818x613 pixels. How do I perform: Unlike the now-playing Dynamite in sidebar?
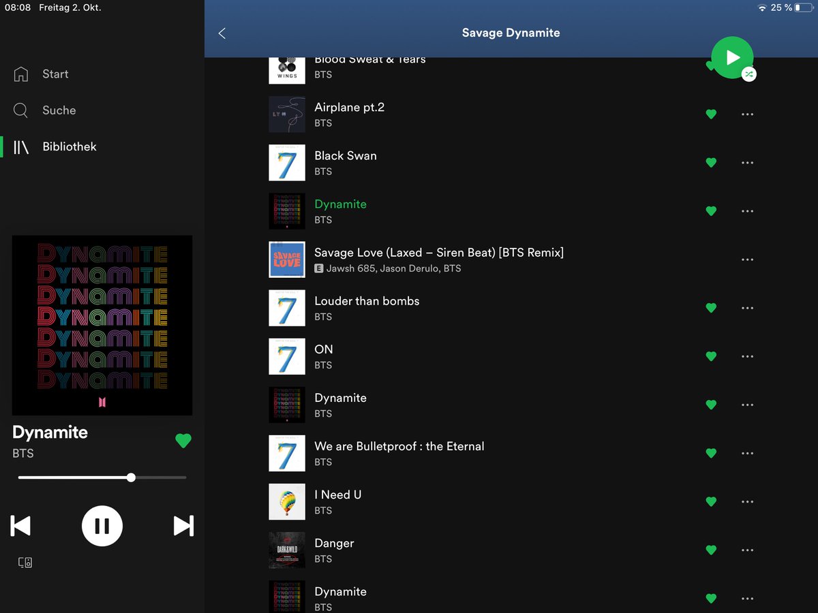point(183,441)
